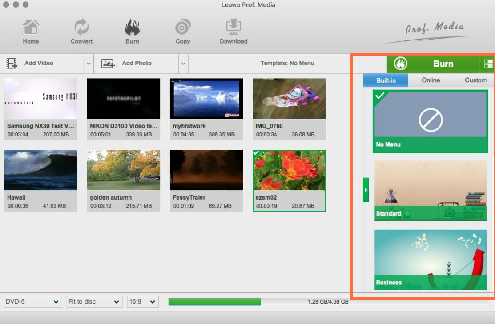
Task: Select the Hawaii video thumbnail
Action: [40, 170]
